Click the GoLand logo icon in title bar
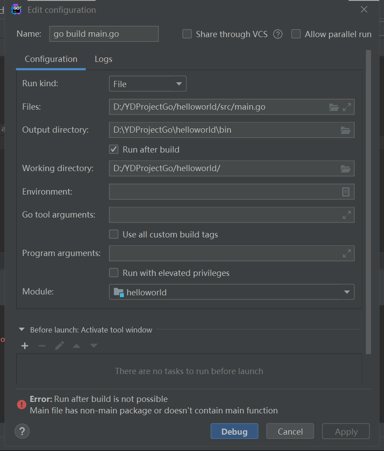This screenshot has height=451, width=384. (x=16, y=9)
